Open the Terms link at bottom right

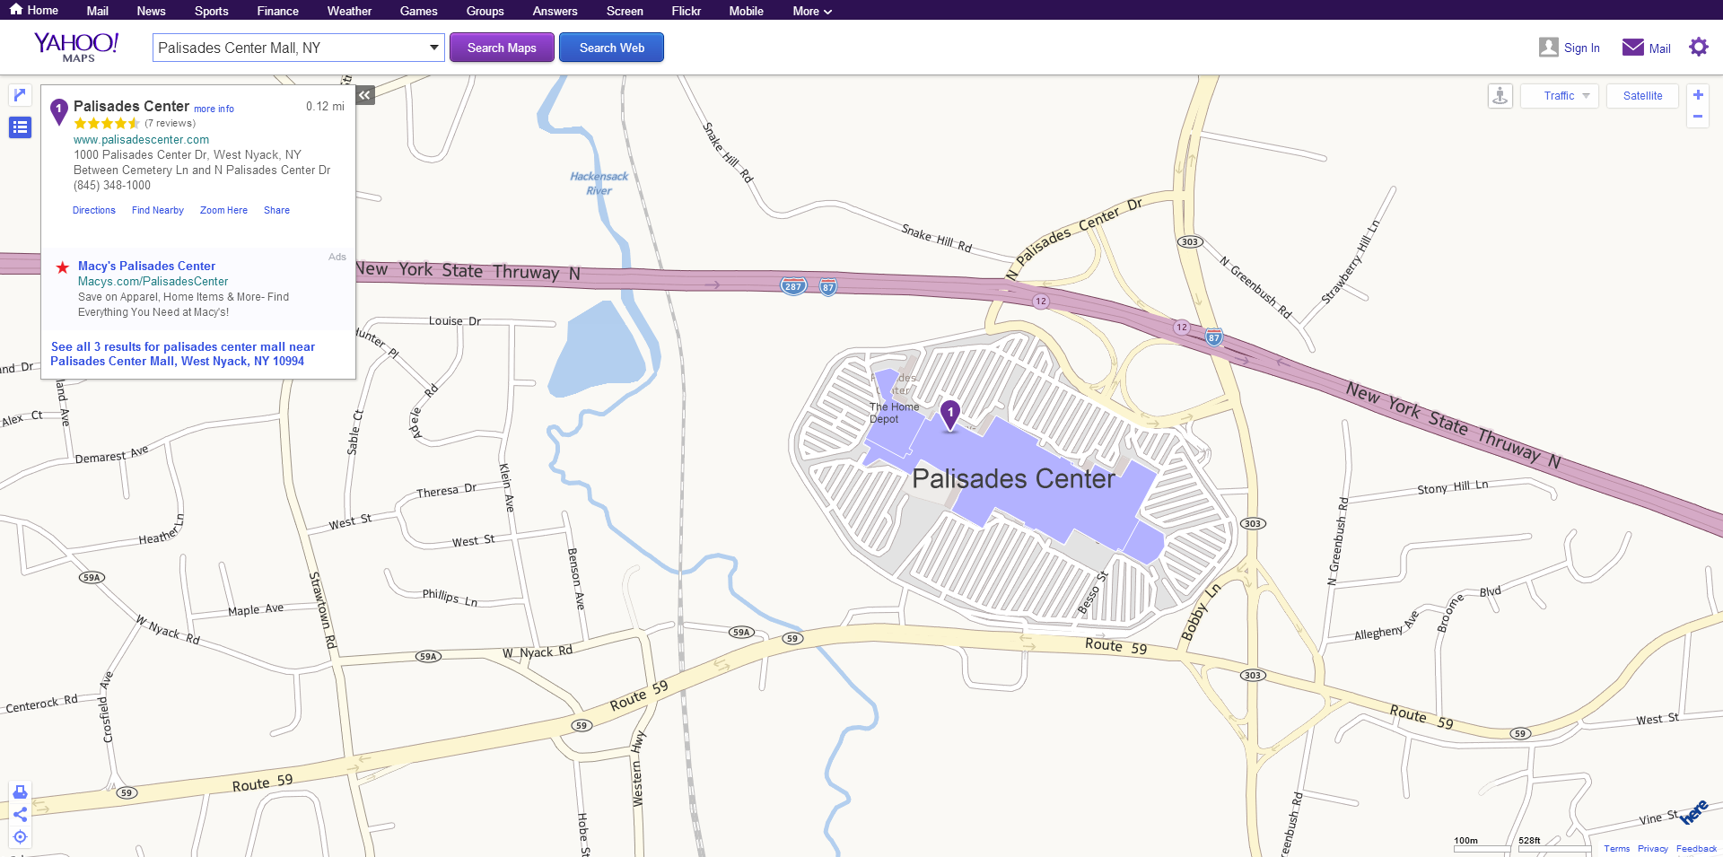(1616, 848)
